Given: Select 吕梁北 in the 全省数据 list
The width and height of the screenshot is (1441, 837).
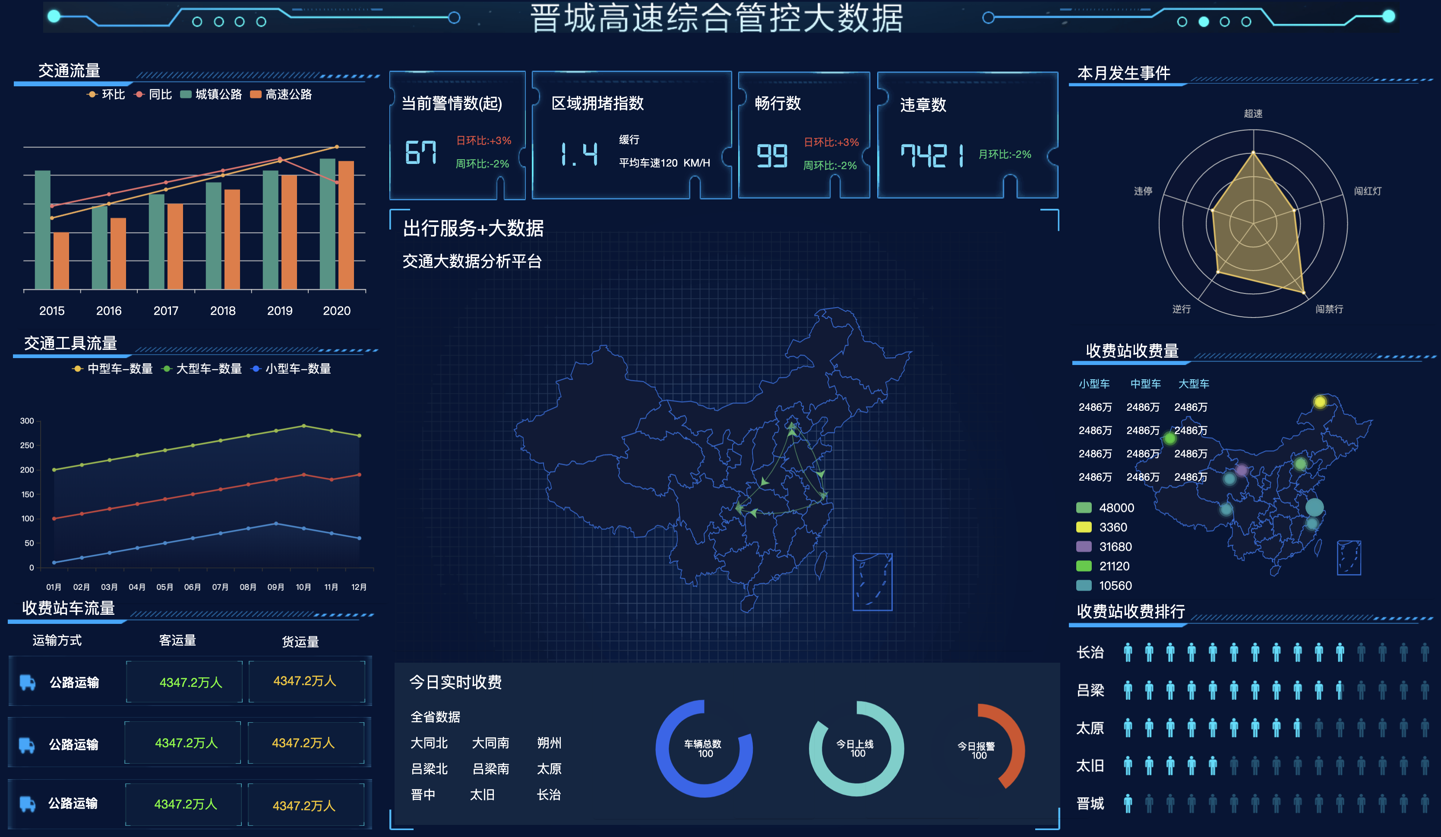Looking at the screenshot, I should tap(429, 769).
